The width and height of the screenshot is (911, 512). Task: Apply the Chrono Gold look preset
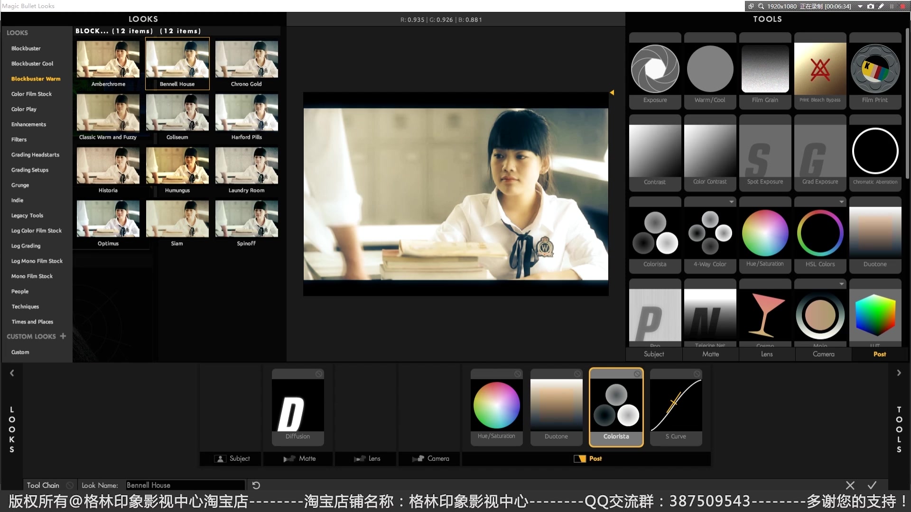click(246, 64)
